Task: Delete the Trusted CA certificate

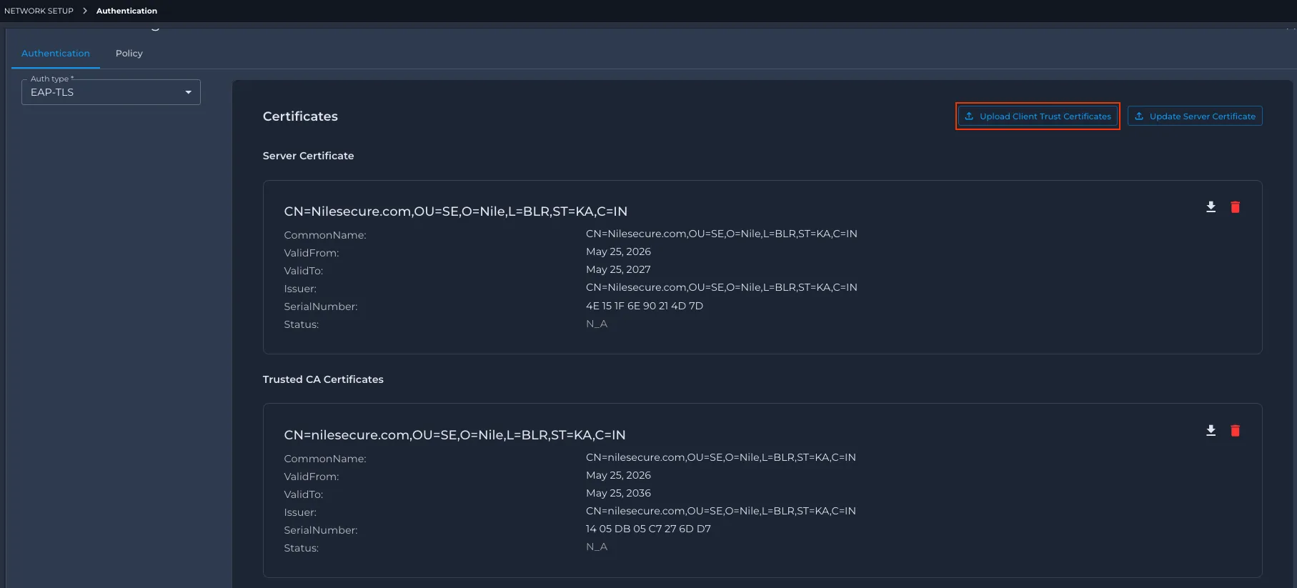Action: coord(1235,431)
